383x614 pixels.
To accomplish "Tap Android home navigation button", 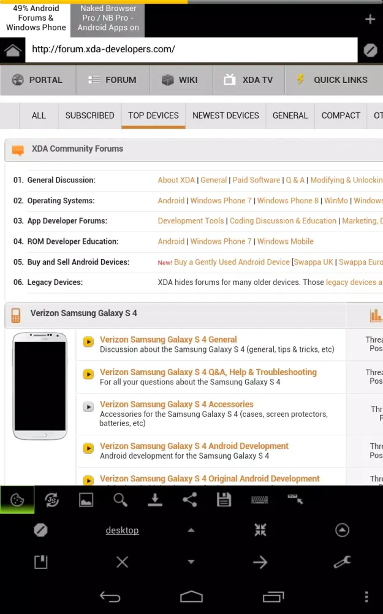I will coord(191,597).
